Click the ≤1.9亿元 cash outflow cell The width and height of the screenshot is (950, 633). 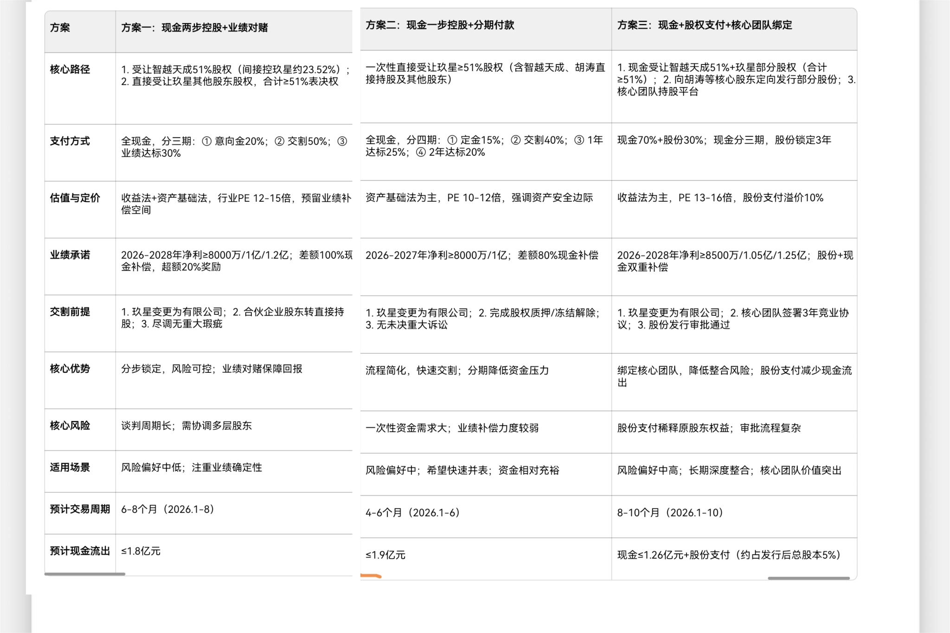point(385,555)
